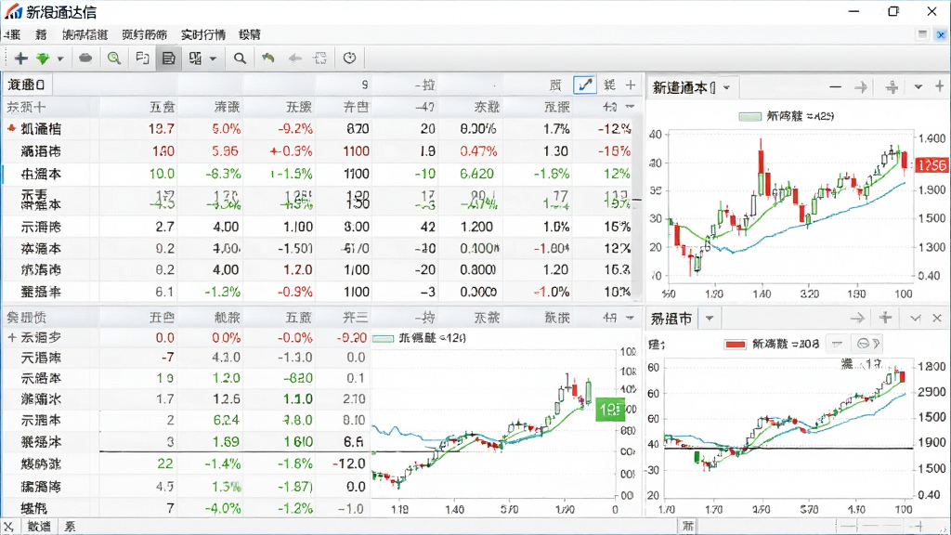Click the red 1256 price tag on the top chart
951x535 pixels.
click(931, 165)
